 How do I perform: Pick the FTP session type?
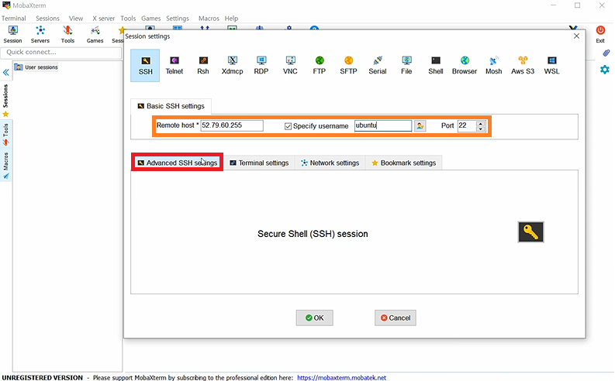[x=320, y=65]
